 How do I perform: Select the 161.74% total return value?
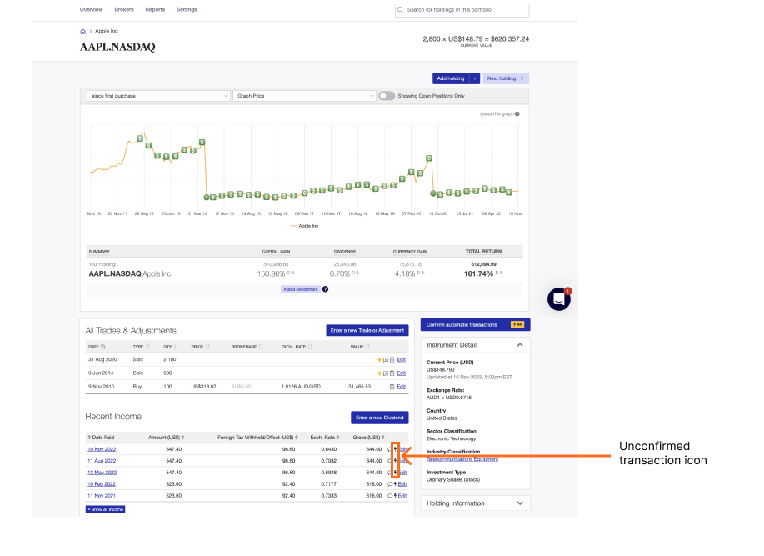coord(478,274)
